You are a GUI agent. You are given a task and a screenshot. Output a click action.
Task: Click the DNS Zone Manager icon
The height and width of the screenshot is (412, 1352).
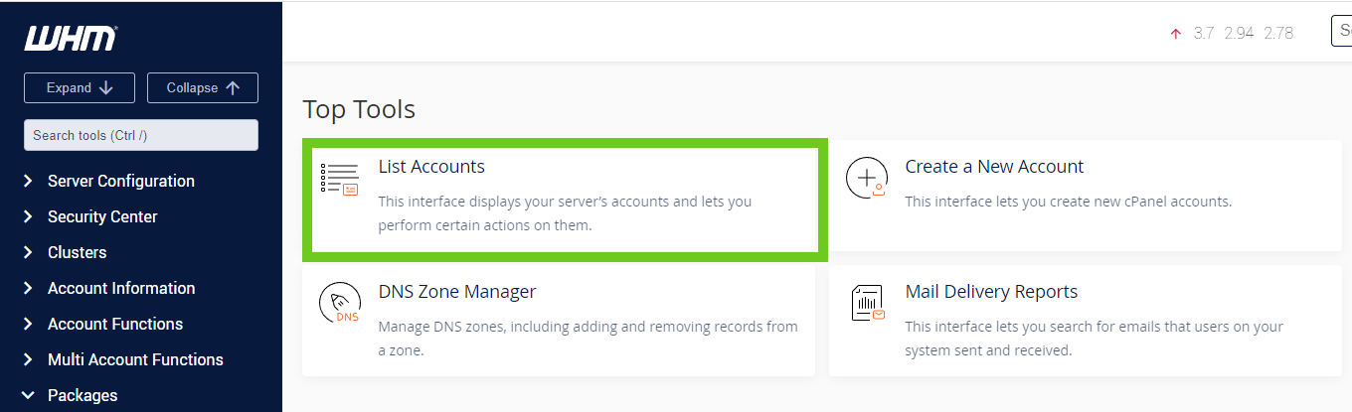[x=339, y=304]
